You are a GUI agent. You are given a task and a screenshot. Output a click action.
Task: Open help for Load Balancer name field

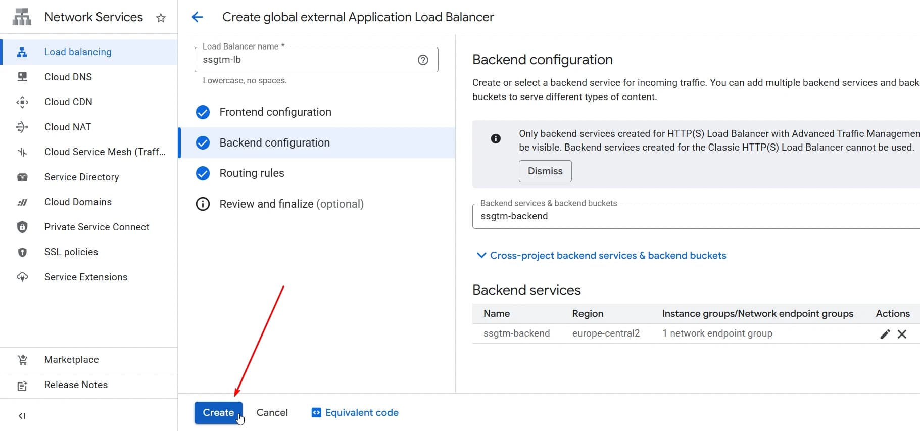423,60
